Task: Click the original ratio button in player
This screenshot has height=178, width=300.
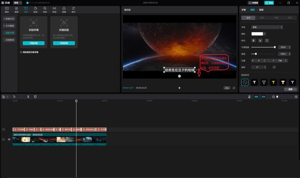Action: click(227, 88)
